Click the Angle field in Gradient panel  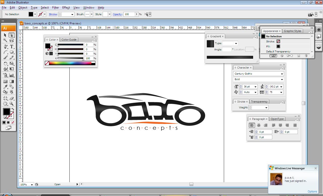(227, 50)
